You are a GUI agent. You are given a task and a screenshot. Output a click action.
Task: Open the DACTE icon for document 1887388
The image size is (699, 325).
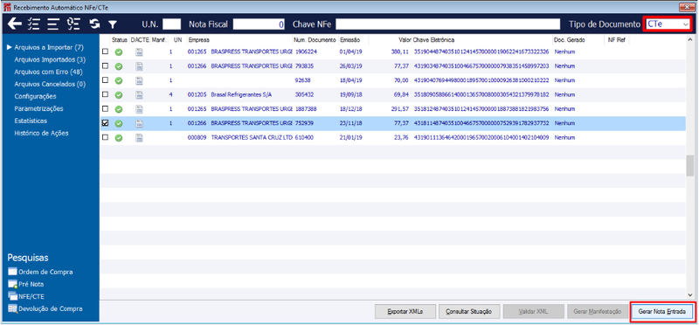click(x=140, y=109)
